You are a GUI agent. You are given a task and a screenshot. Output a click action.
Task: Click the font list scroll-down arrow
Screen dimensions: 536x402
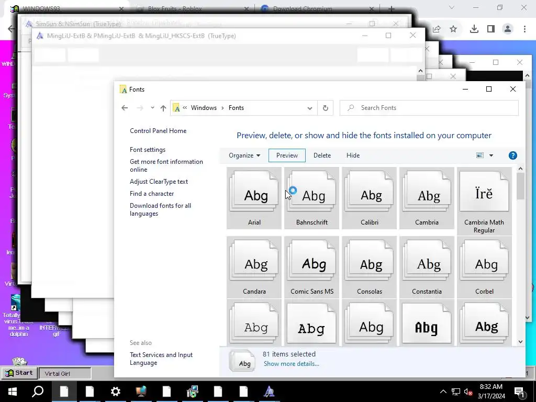click(520, 341)
